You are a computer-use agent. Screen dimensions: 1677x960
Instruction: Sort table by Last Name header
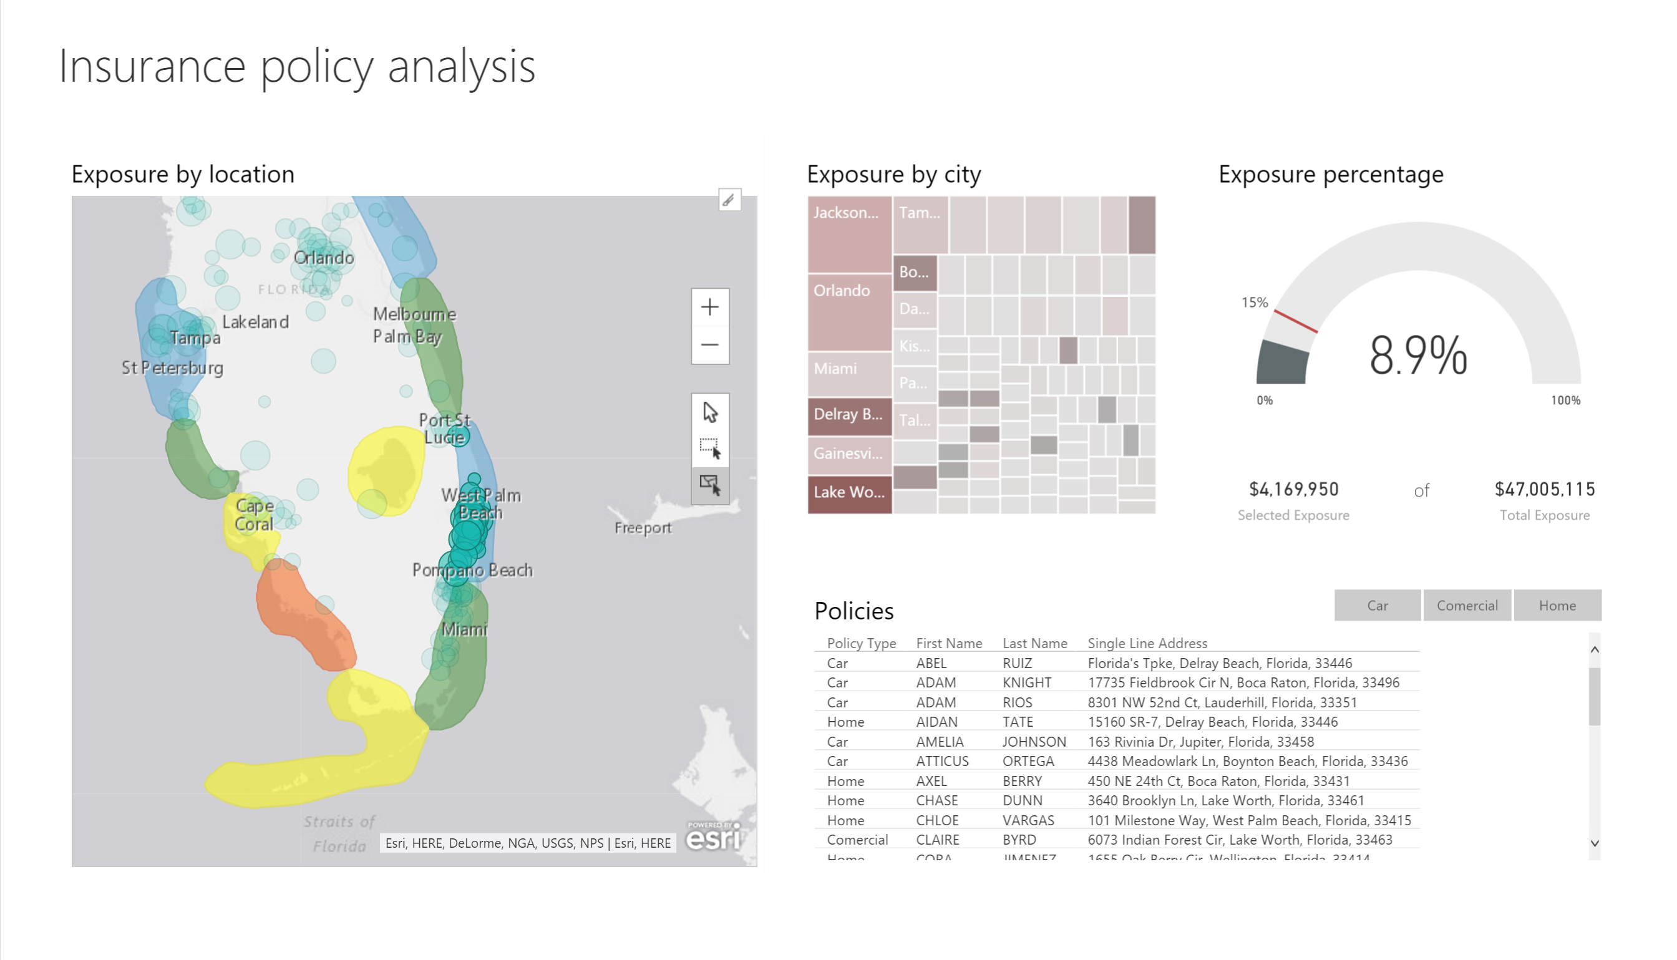pyautogui.click(x=1034, y=643)
